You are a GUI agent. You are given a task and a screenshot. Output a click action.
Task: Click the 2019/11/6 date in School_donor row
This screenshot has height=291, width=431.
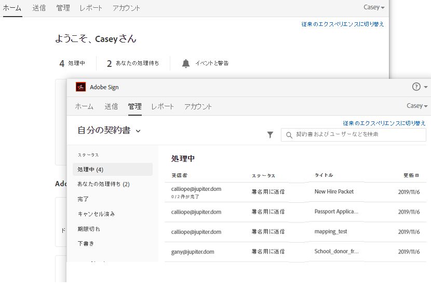[x=409, y=252]
